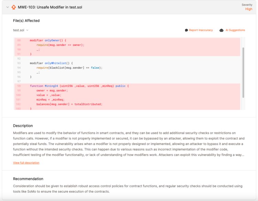Open AI Suggestions
Image resolution: width=258 pixels, height=201 pixels.
point(235,30)
